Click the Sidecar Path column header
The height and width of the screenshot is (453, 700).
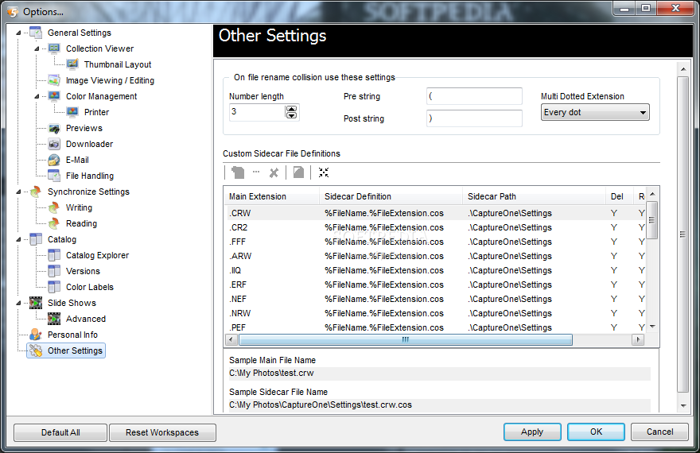(534, 196)
